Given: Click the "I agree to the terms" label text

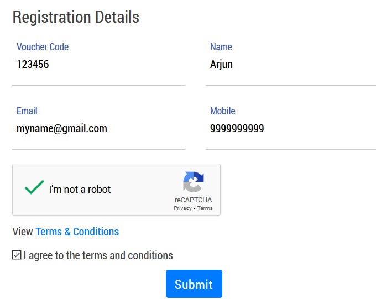Looking at the screenshot, I should pyautogui.click(x=98, y=255).
